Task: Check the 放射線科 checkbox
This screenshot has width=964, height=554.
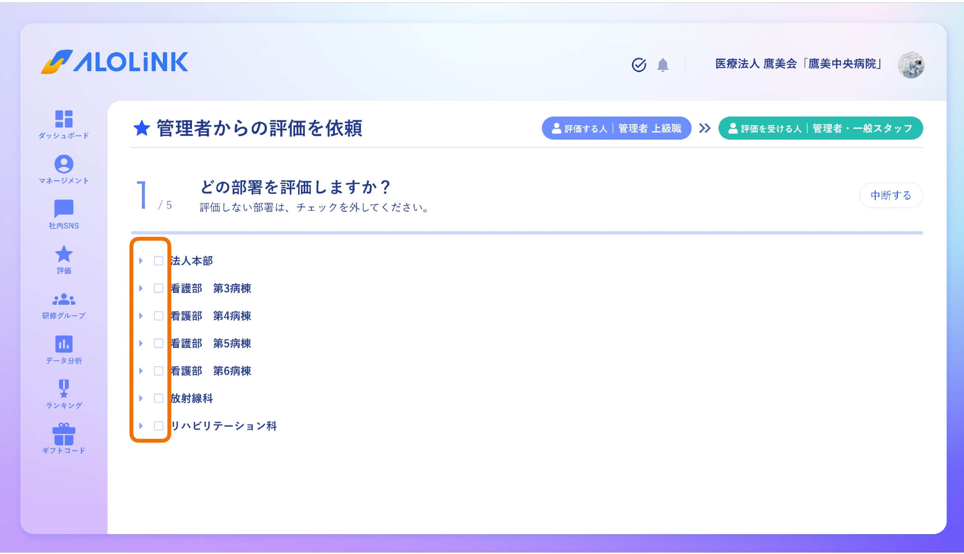Action: coord(159,398)
